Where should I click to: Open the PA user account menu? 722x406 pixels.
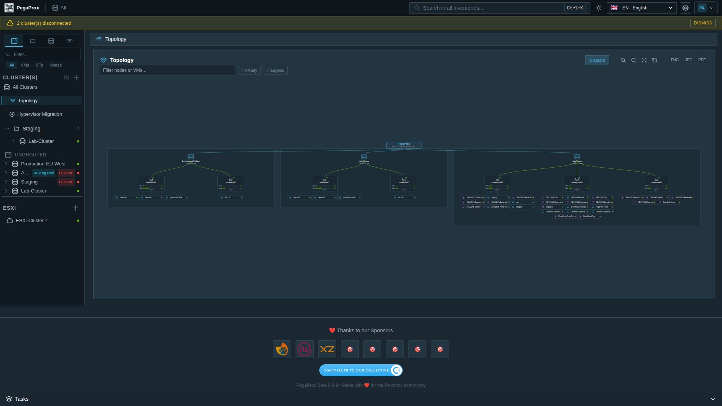[706, 8]
